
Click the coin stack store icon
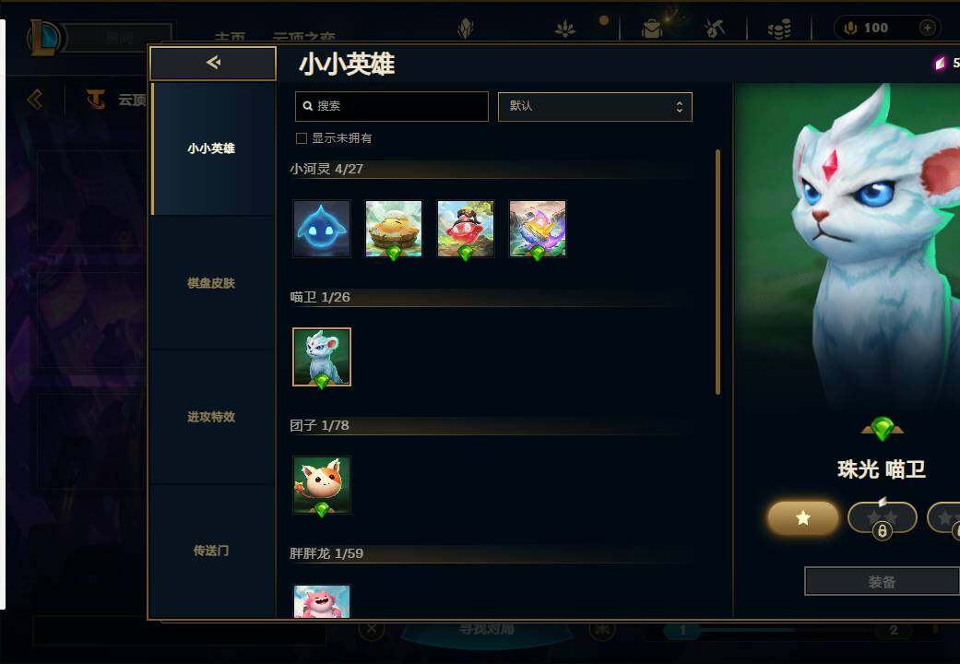778,29
